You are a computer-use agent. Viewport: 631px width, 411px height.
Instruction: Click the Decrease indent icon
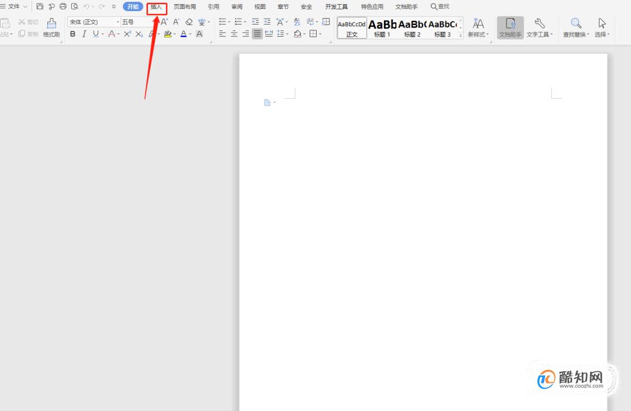255,22
